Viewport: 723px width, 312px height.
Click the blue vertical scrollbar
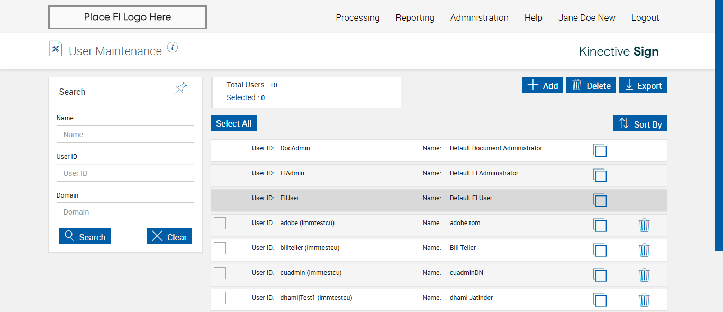(x=719, y=124)
